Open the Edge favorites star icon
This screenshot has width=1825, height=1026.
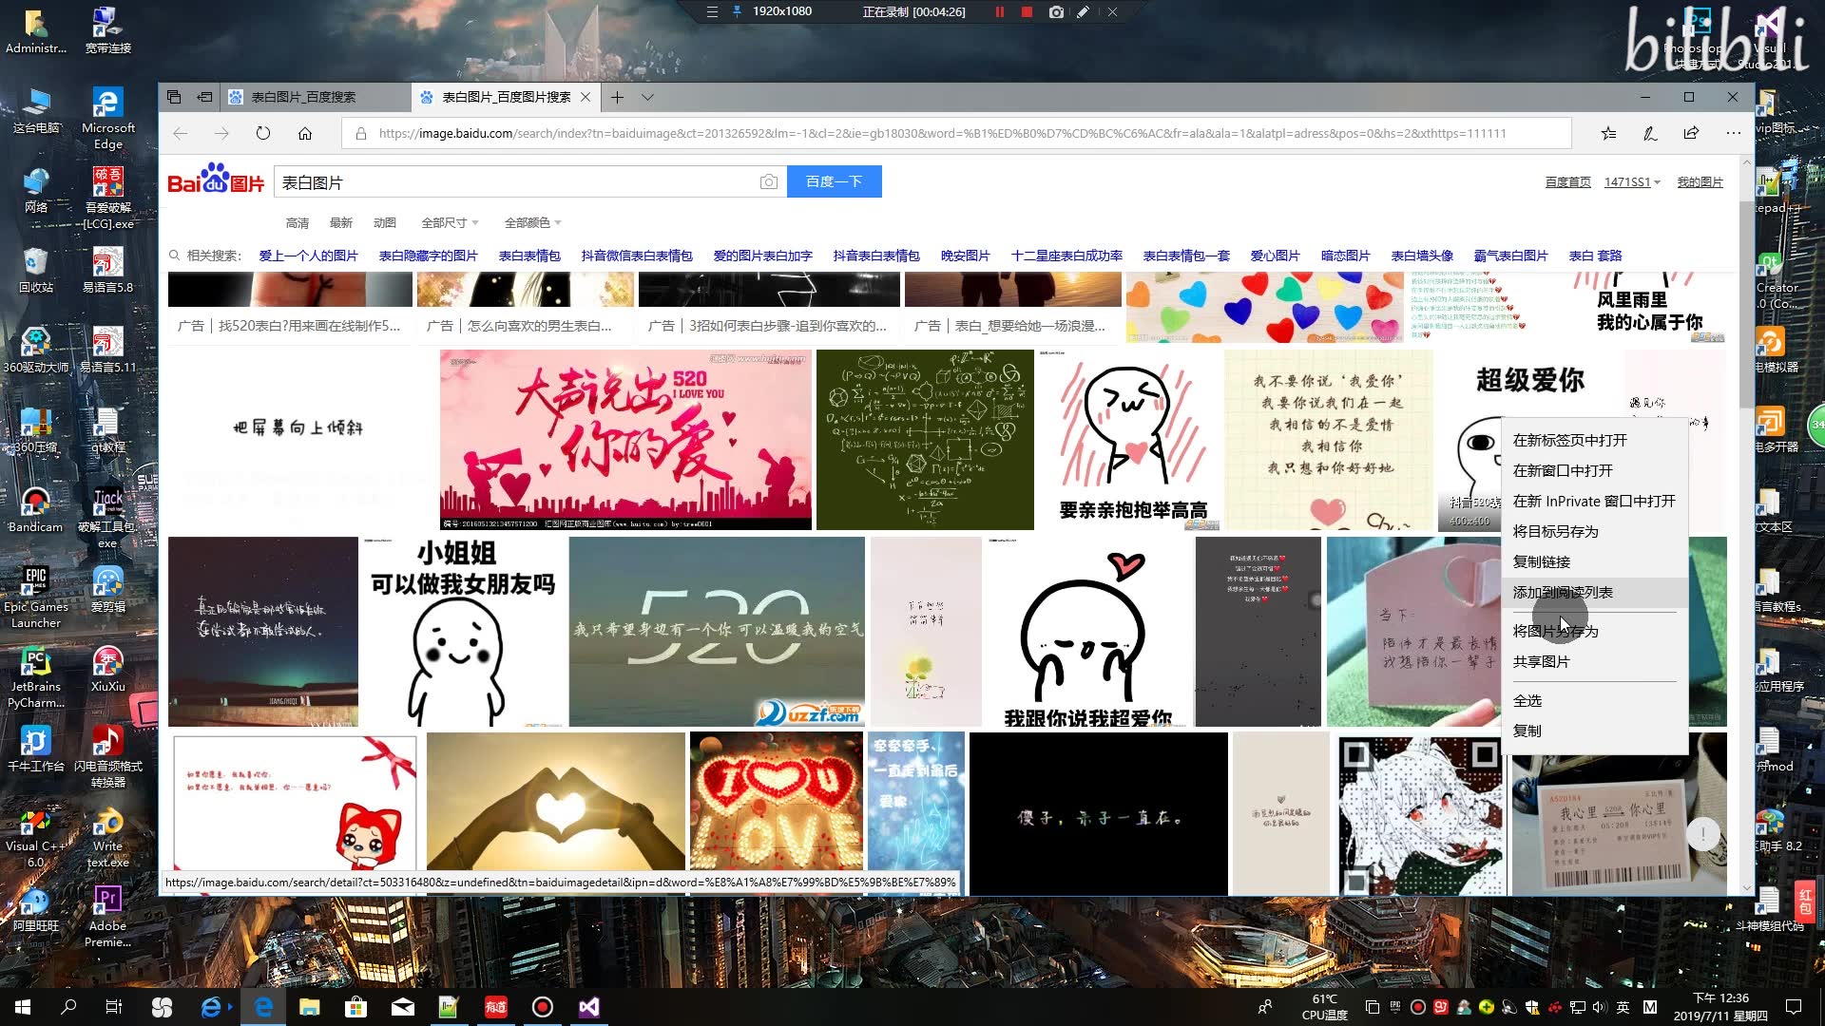pyautogui.click(x=1608, y=133)
